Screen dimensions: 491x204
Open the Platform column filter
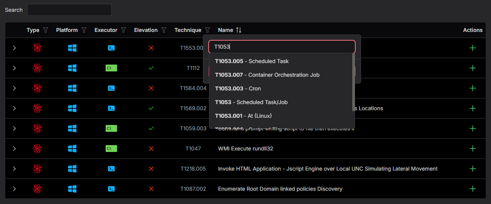84,30
